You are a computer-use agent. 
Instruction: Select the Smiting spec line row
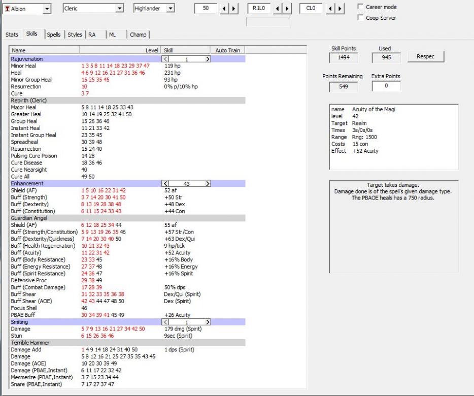[x=127, y=322]
